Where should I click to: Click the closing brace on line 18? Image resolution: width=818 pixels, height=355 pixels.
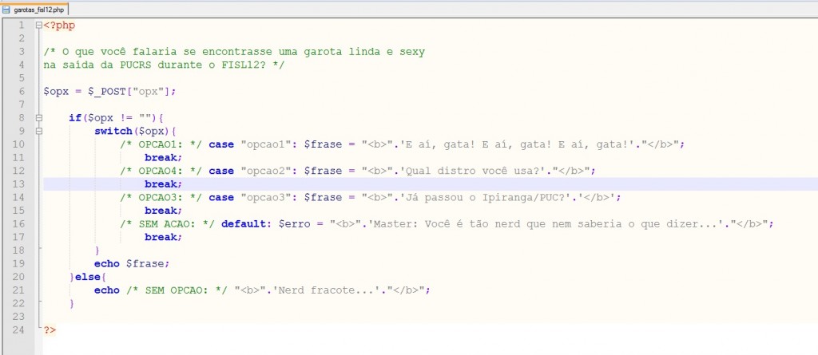[97, 250]
